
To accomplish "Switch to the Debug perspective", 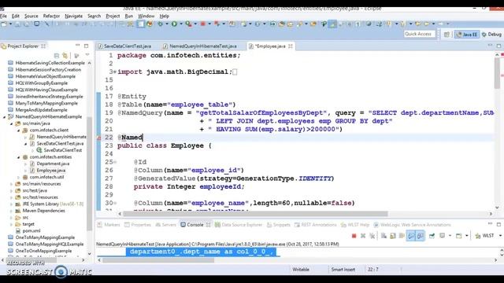I will coord(491,35).
